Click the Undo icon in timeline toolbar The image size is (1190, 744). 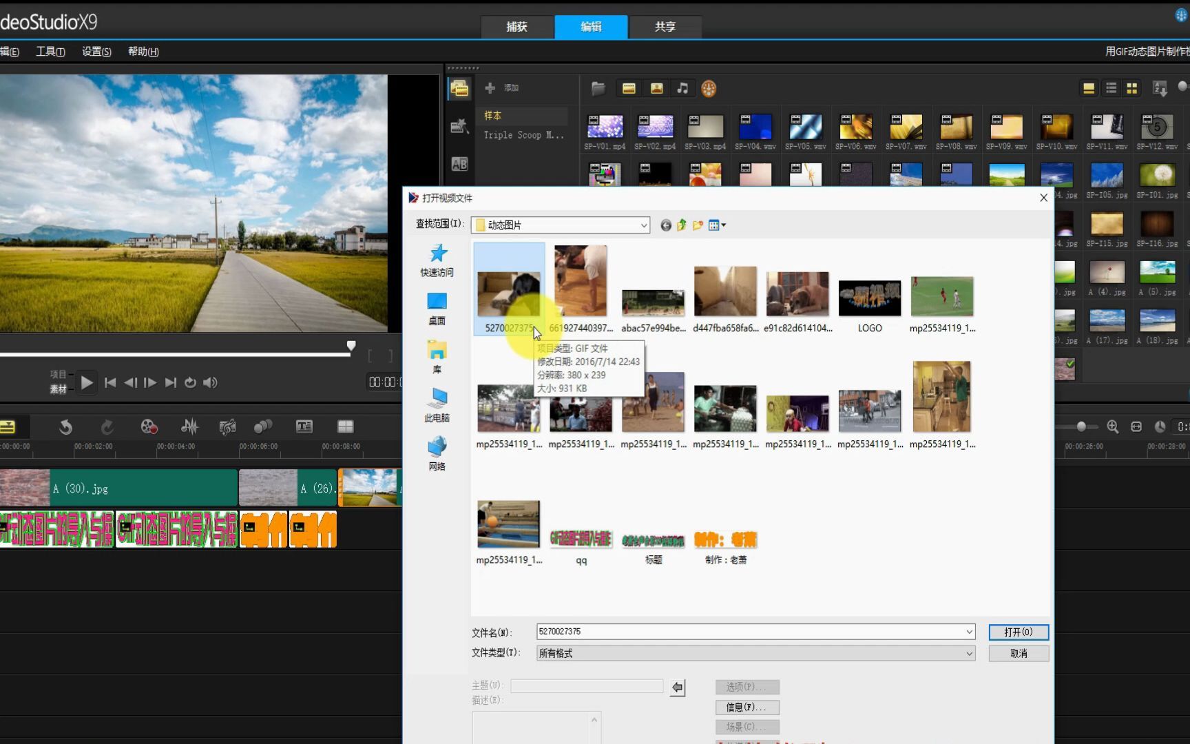click(65, 427)
